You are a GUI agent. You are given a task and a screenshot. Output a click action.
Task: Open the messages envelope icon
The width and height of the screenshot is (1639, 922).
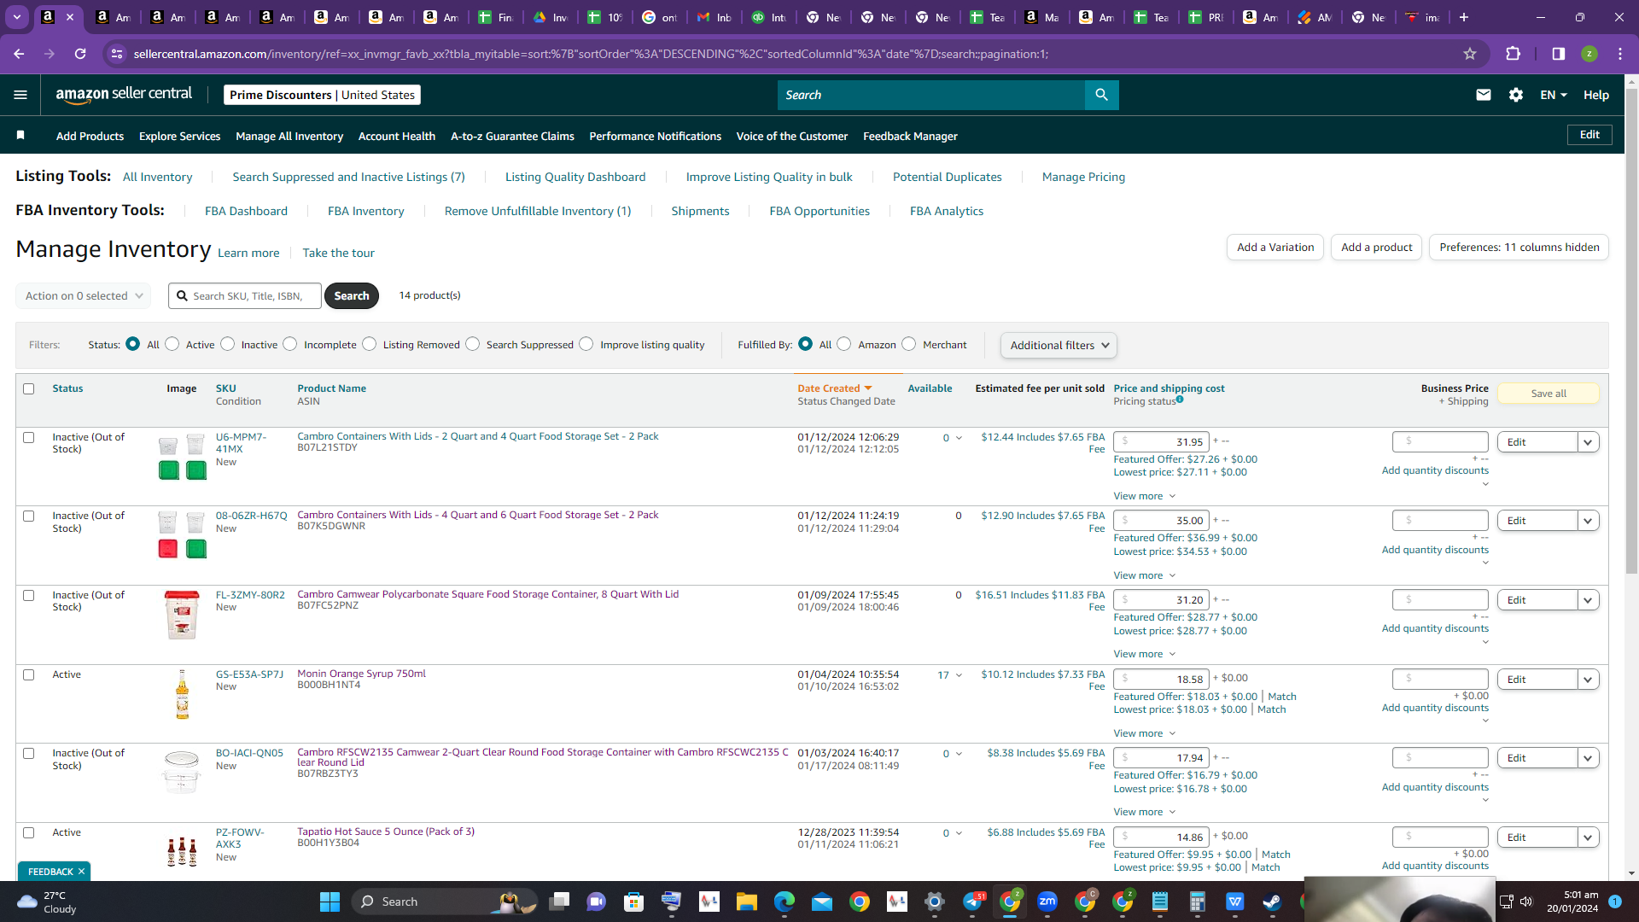tap(1484, 95)
